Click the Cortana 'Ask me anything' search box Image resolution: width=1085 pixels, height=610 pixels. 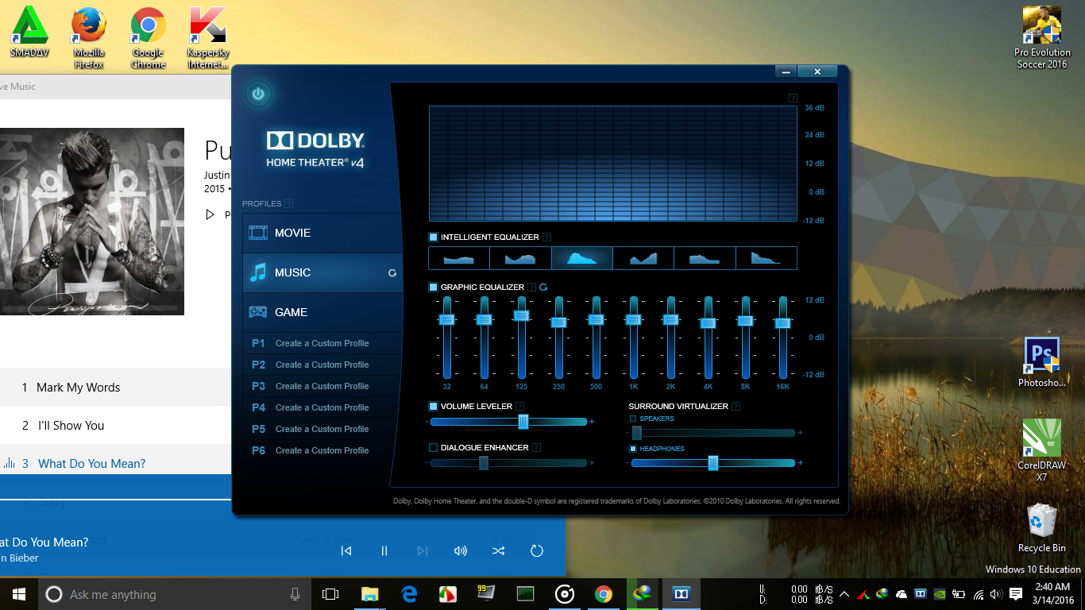[x=174, y=594]
